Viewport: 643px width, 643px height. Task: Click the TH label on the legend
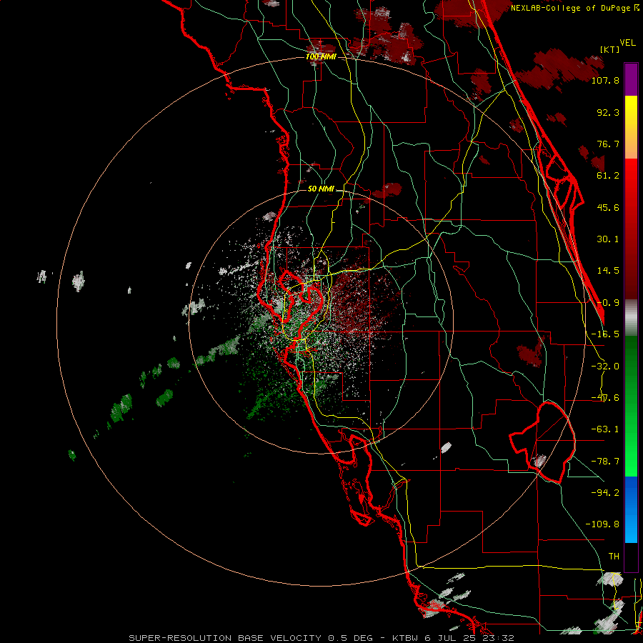[x=614, y=557]
